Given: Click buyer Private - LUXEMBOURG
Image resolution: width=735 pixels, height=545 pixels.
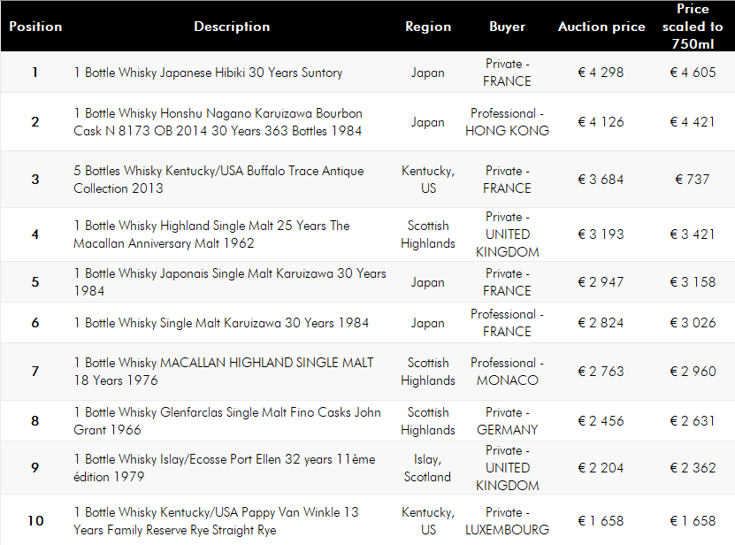Looking at the screenshot, I should [x=507, y=520].
